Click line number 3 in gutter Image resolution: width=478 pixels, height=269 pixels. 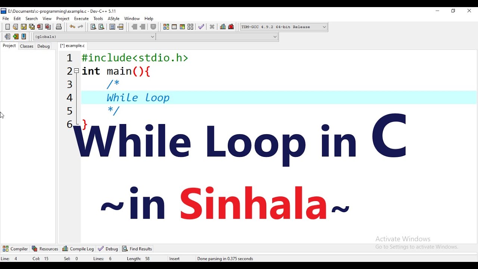(x=69, y=84)
